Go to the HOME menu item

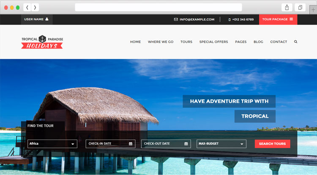click(x=135, y=42)
